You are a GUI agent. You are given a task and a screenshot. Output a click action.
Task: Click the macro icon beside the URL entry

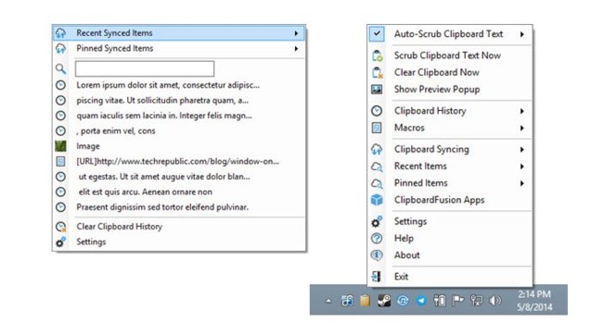(x=60, y=161)
